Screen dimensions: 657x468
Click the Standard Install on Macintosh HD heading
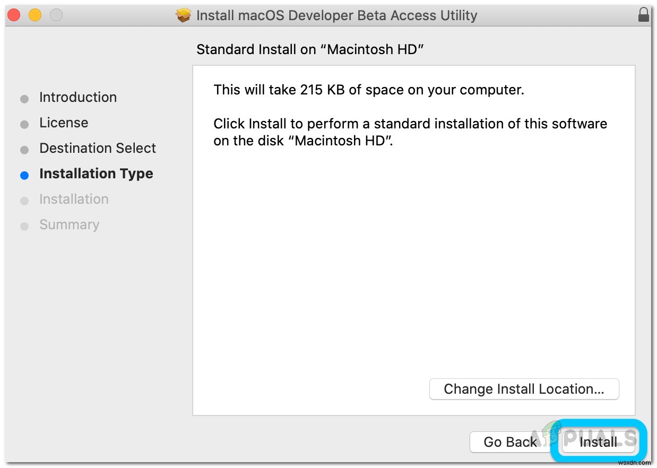(310, 49)
